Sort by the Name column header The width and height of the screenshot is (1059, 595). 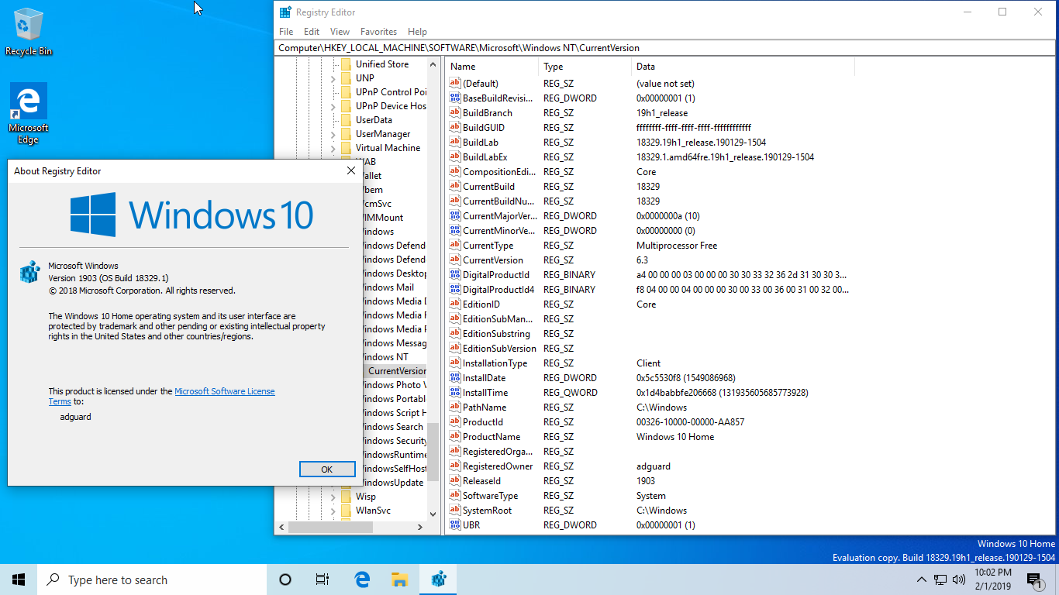coord(492,67)
